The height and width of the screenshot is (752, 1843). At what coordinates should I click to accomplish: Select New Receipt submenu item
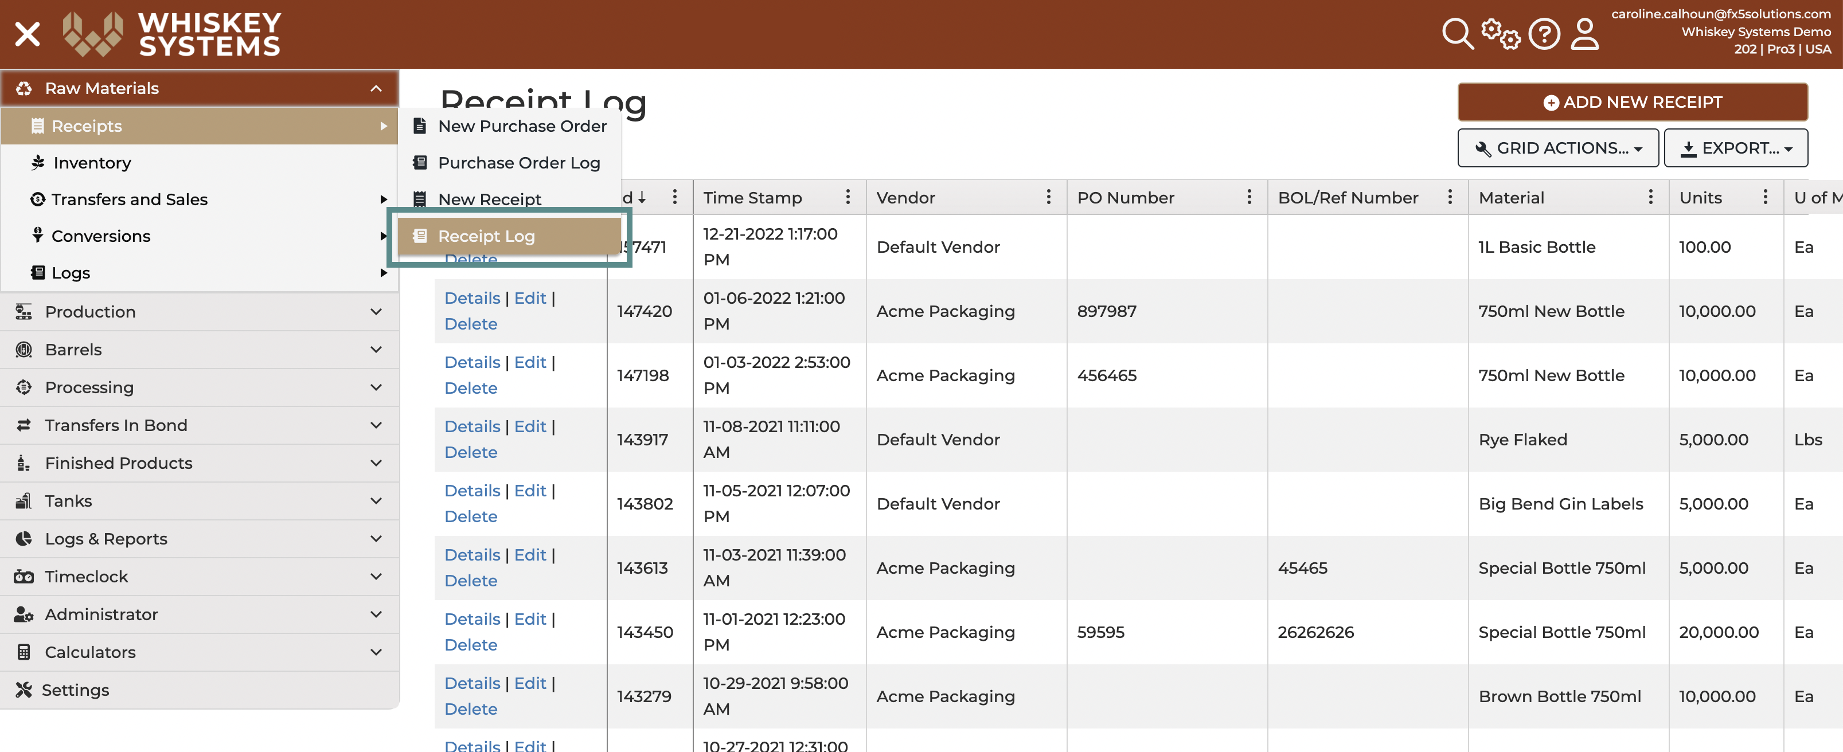tap(510, 199)
